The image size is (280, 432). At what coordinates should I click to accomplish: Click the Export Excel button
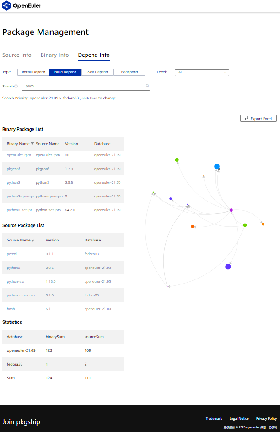258,119
